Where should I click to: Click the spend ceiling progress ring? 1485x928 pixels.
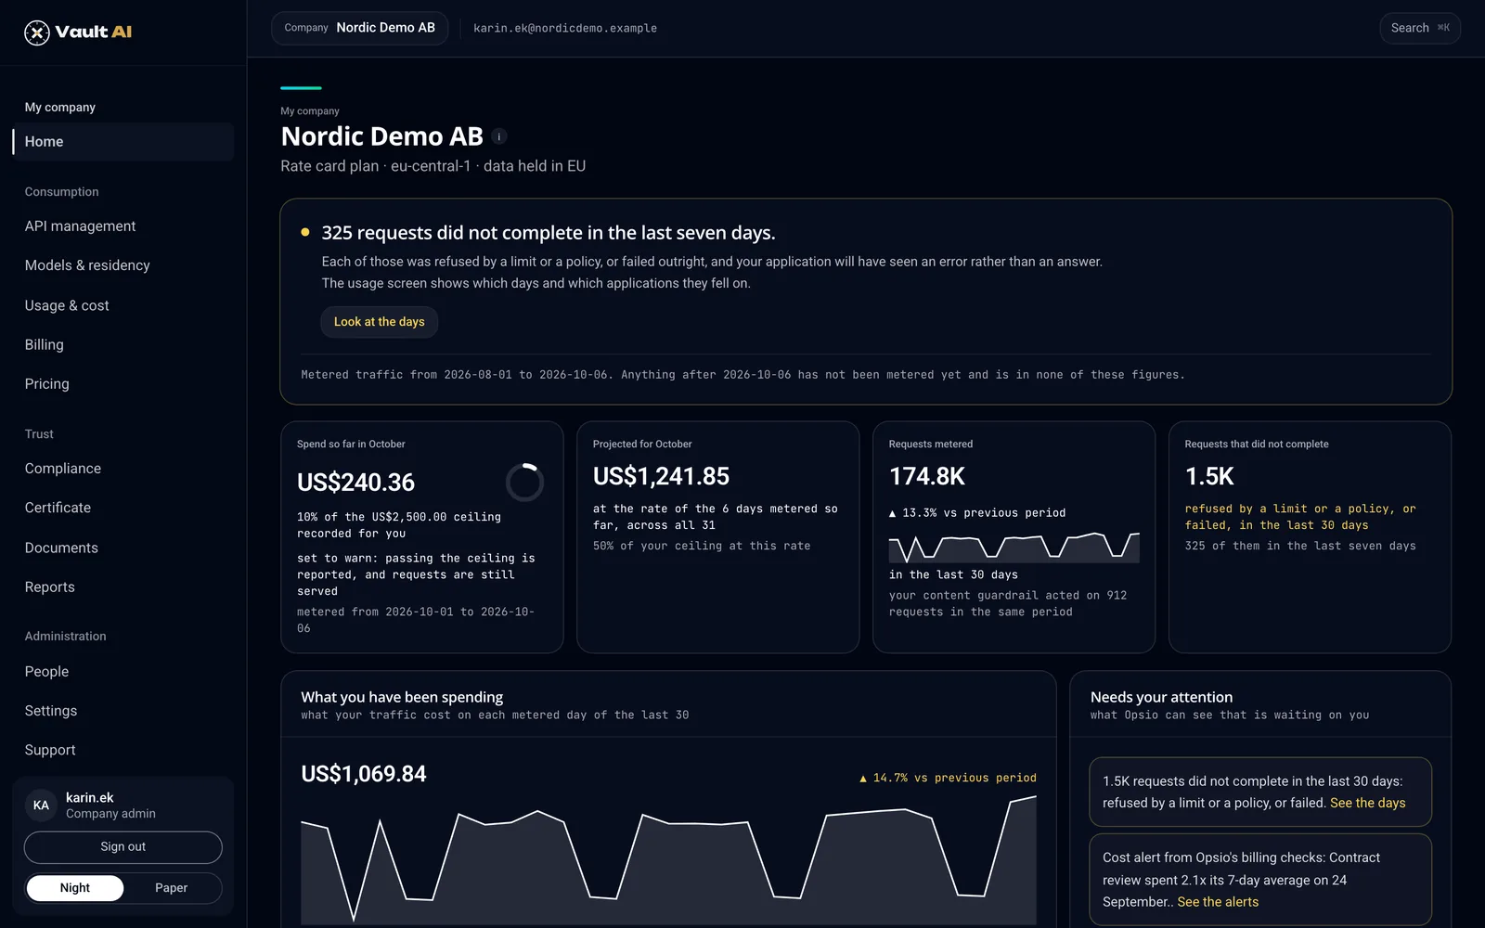tap(524, 483)
